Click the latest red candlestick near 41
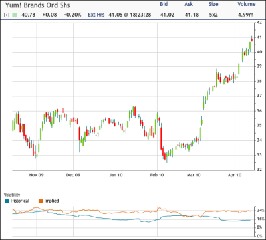The width and height of the screenshot is (266, 240). [x=252, y=39]
